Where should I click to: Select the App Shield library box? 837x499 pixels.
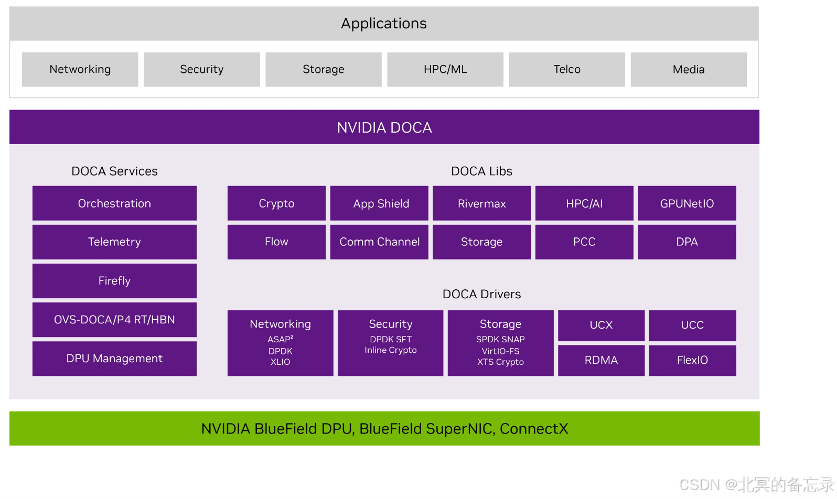[x=379, y=203]
